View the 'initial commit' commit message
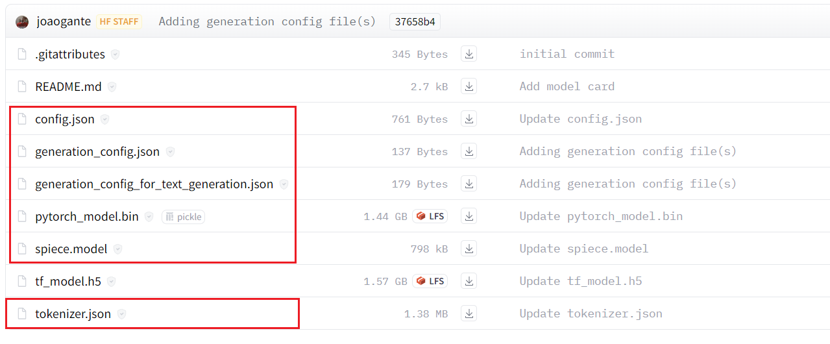Screen dimensions: 830x344 click(567, 54)
